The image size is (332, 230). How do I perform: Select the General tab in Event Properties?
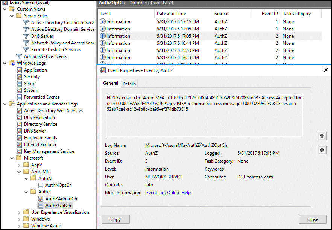pyautogui.click(x=111, y=83)
